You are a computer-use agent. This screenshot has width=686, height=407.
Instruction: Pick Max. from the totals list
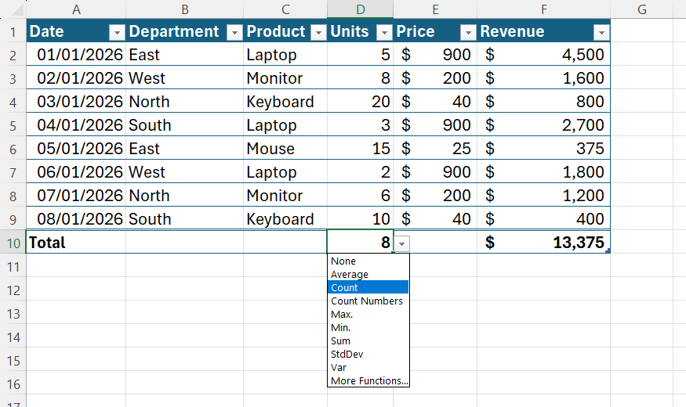click(x=368, y=314)
